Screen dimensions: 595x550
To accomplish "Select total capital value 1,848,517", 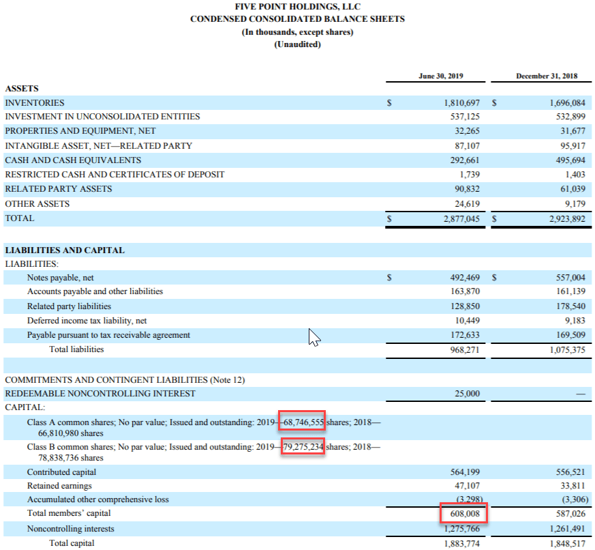I will [567, 544].
